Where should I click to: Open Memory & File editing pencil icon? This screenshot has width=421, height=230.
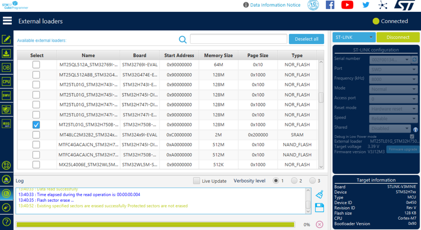tap(6, 40)
